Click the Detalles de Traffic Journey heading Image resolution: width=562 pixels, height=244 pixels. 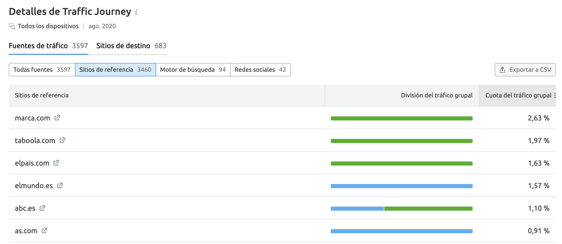(x=70, y=12)
